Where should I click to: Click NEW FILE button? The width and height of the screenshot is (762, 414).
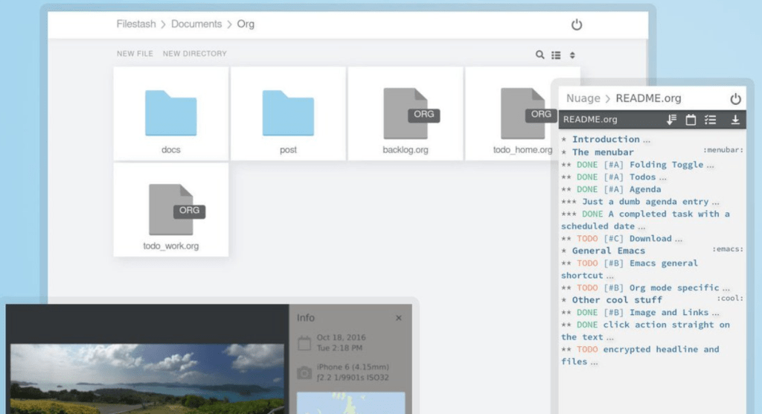click(x=135, y=54)
